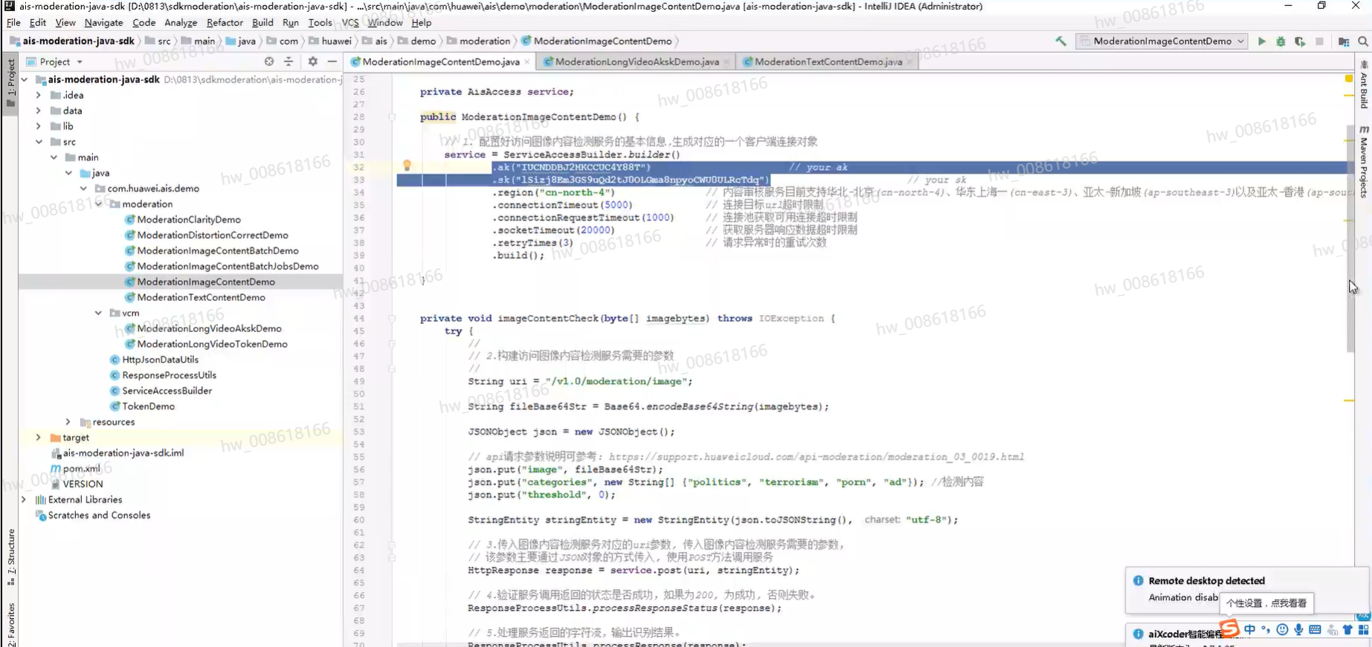Open Search Everywhere magnifier icon
The width and height of the screenshot is (1372, 647).
1363,41
